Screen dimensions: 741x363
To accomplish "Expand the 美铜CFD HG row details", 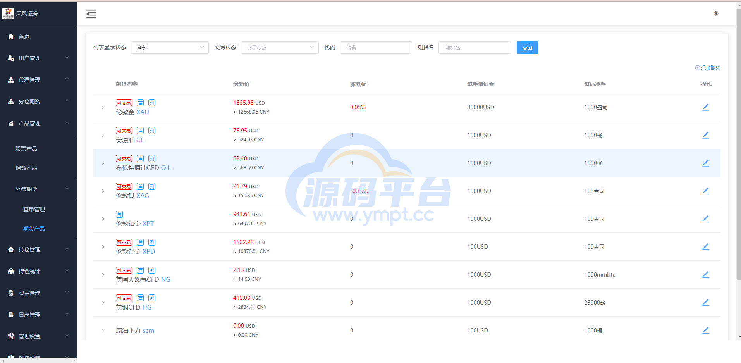I will point(103,303).
